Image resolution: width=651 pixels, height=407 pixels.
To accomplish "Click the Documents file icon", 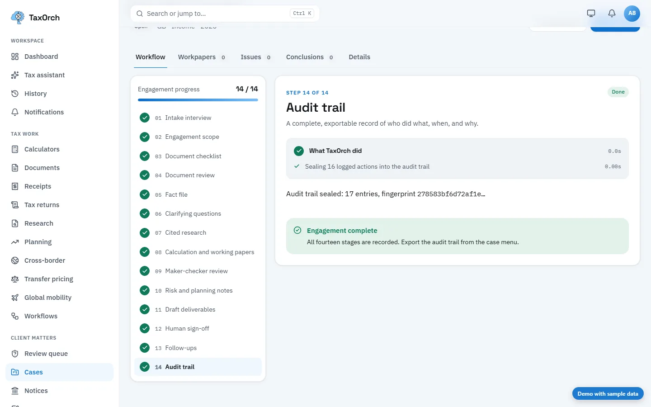I will click(x=15, y=168).
